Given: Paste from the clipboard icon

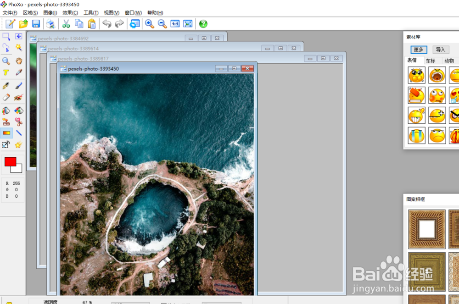Looking at the screenshot, I should (x=92, y=24).
